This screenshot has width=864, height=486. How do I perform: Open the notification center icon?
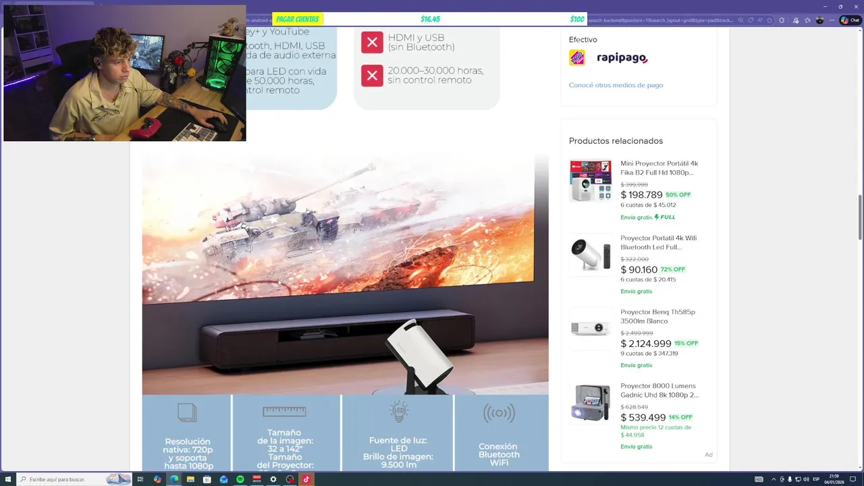tap(853, 479)
